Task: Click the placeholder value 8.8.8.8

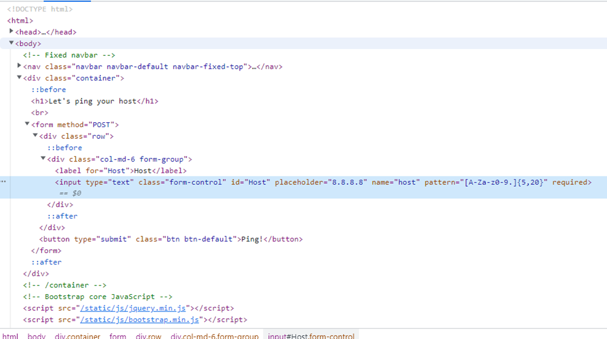Action: (348, 182)
